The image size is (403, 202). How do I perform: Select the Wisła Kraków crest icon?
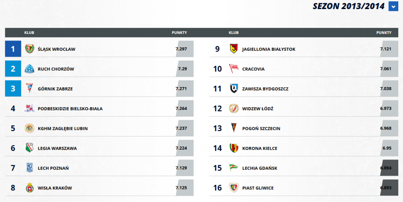click(30, 188)
